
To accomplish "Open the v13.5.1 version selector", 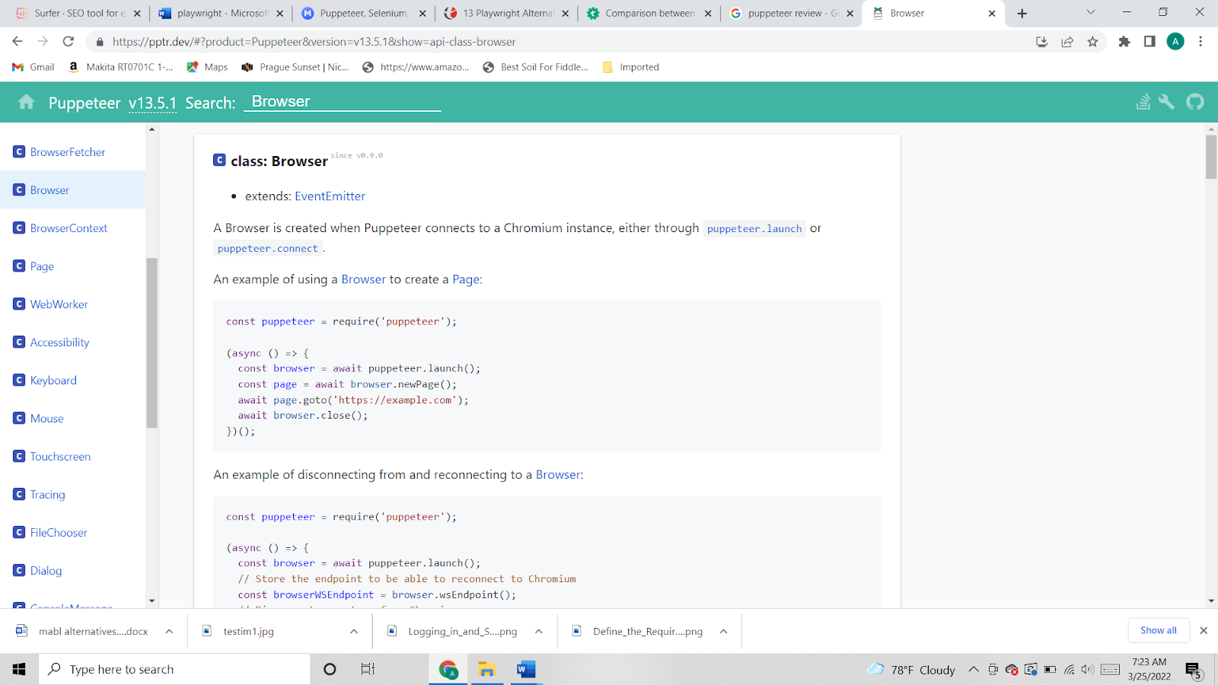I will (x=152, y=103).
